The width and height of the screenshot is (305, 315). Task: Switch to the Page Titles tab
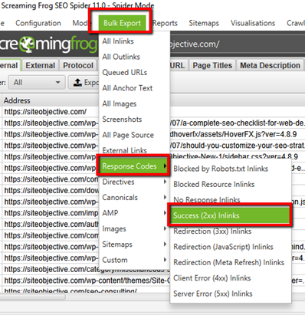tap(212, 65)
